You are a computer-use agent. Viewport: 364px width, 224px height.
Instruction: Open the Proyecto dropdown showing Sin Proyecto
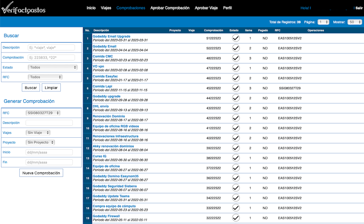tap(40, 142)
